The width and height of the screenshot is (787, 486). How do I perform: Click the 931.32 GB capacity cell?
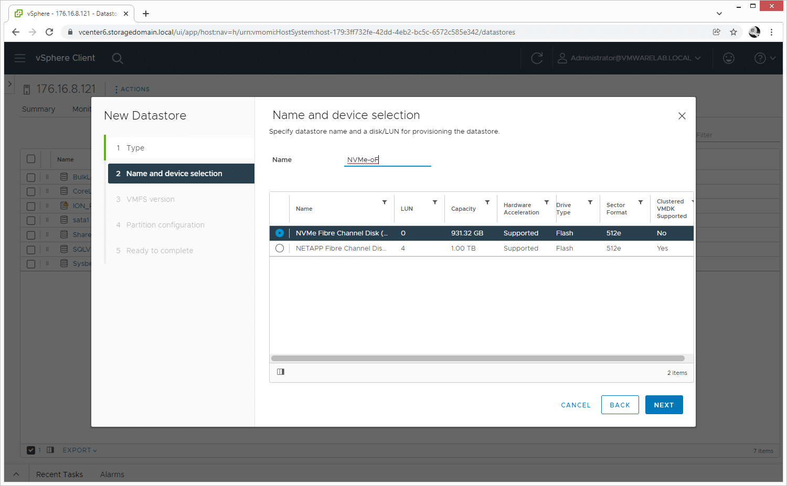coord(467,233)
